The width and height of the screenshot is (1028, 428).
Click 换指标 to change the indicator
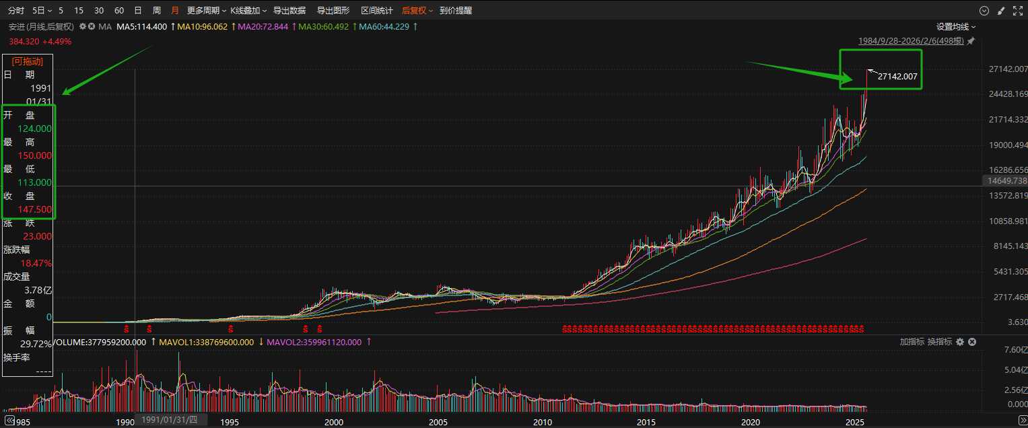(x=940, y=342)
